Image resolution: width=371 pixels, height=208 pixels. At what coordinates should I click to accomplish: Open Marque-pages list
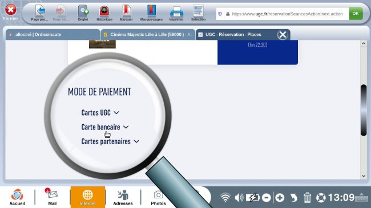tap(151, 11)
